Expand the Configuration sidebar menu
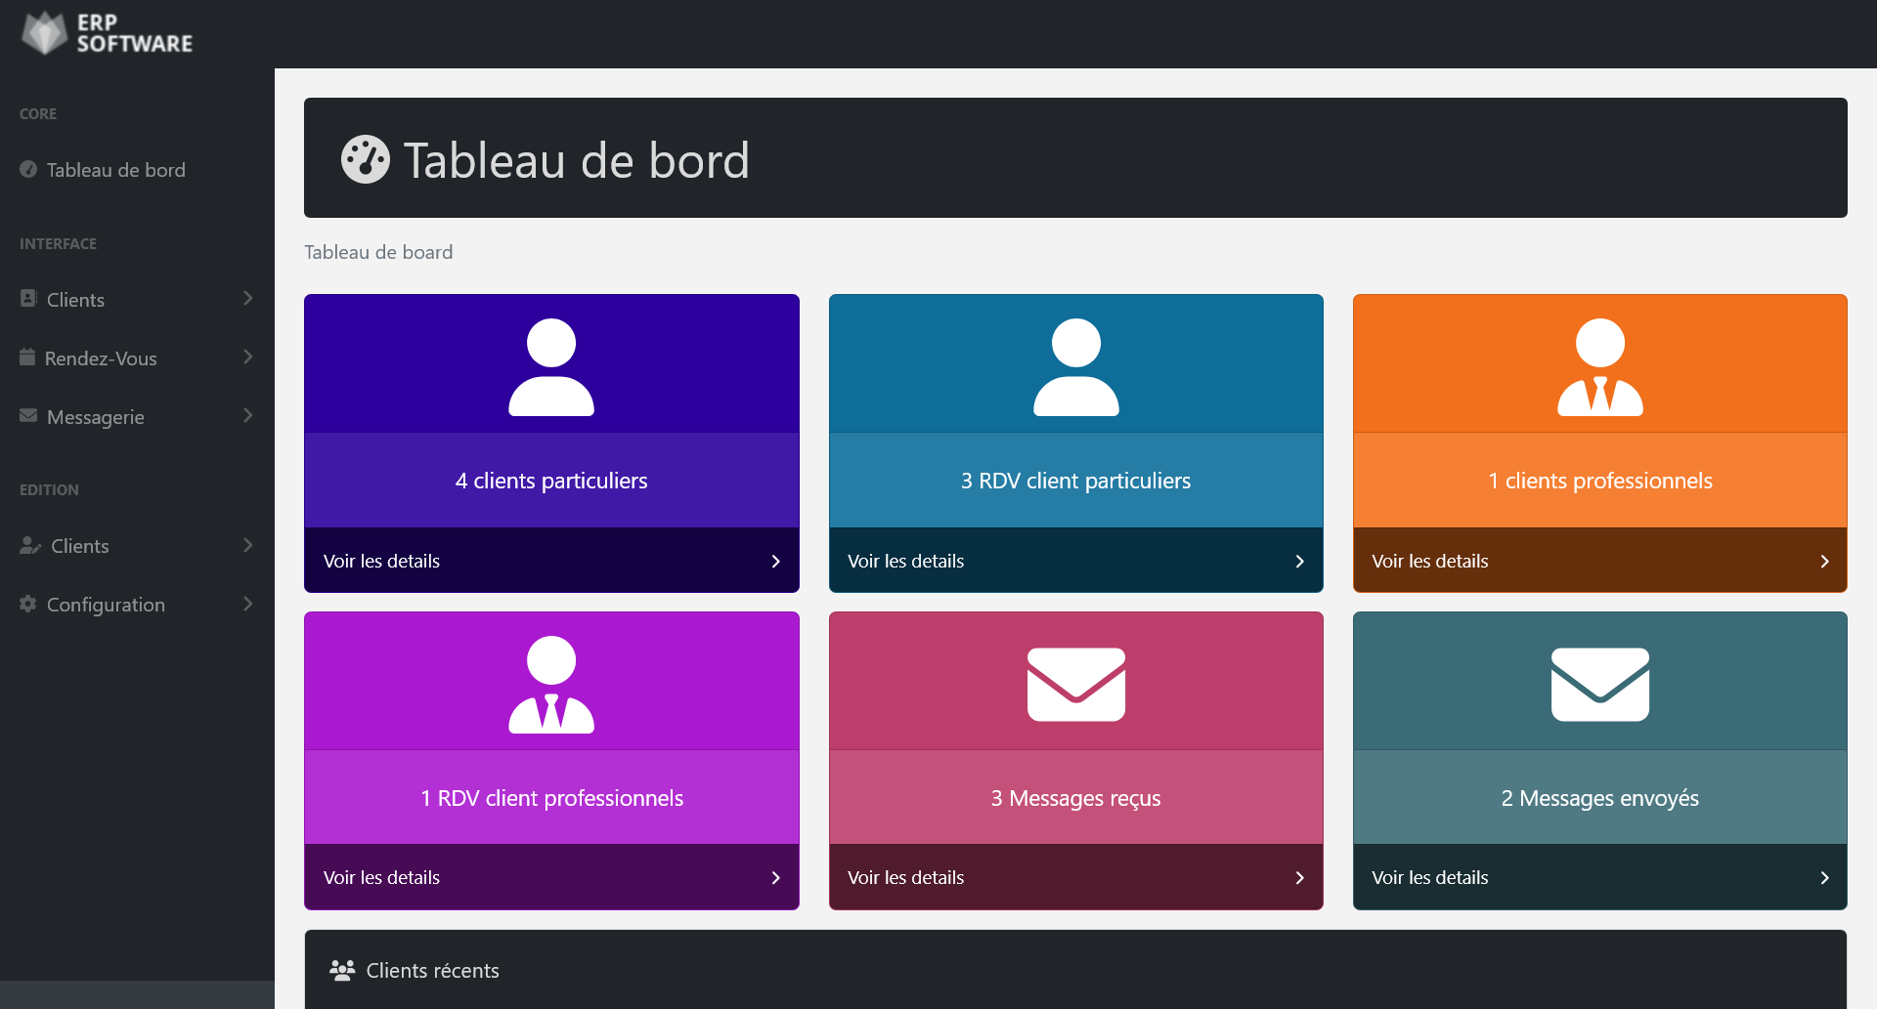 pos(137,605)
